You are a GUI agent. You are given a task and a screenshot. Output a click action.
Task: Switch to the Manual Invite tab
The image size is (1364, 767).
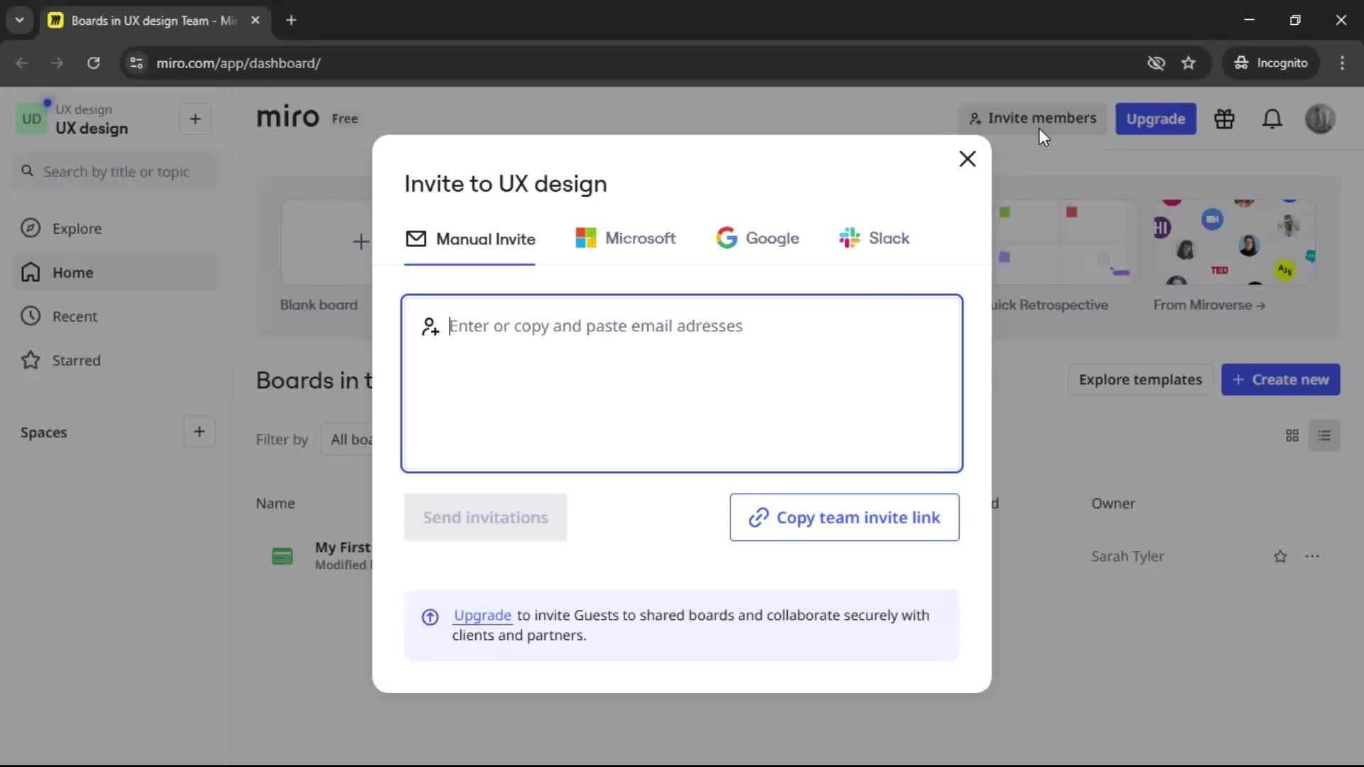(470, 239)
